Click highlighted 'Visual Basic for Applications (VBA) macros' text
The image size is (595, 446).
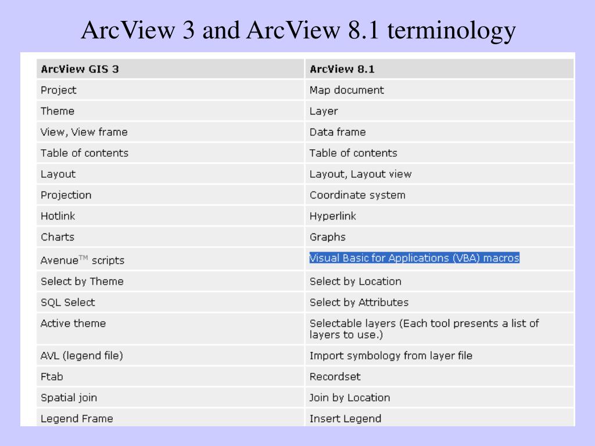tap(414, 258)
